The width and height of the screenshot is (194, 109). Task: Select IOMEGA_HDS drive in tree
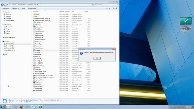pos(10,50)
